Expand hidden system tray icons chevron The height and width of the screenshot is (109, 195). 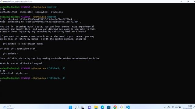pyautogui.click(x=165, y=107)
